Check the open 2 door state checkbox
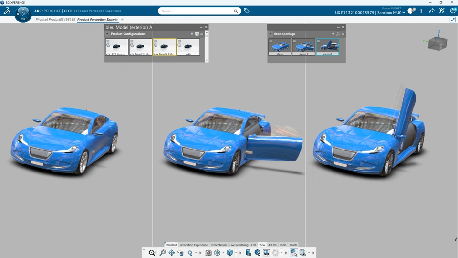This screenshot has width=458, height=258. pyautogui.click(x=318, y=41)
